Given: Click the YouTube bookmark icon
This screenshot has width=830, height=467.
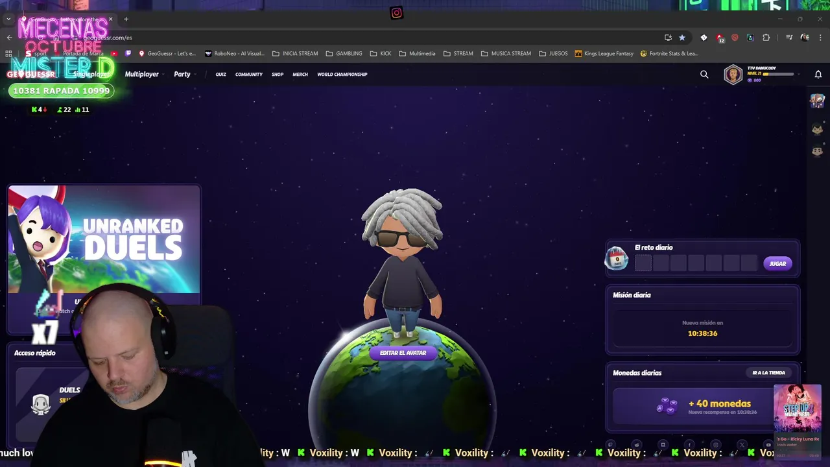Looking at the screenshot, I should 115,53.
